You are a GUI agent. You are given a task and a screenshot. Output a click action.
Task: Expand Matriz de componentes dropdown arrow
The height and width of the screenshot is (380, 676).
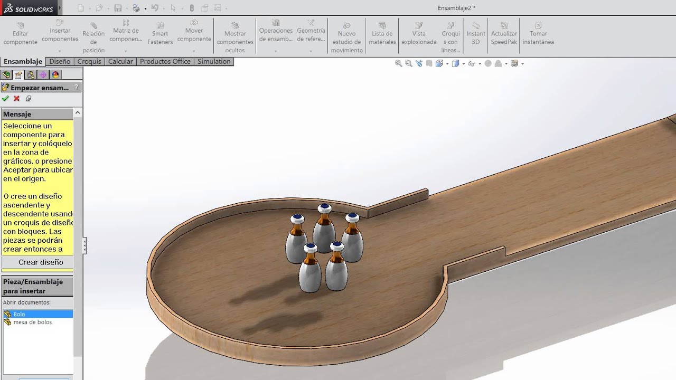point(126,51)
